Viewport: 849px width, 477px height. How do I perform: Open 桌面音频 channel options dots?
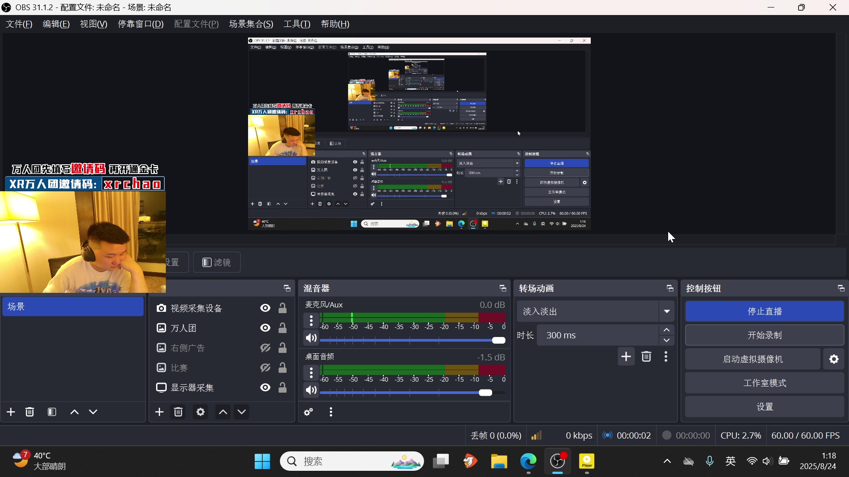pyautogui.click(x=311, y=373)
